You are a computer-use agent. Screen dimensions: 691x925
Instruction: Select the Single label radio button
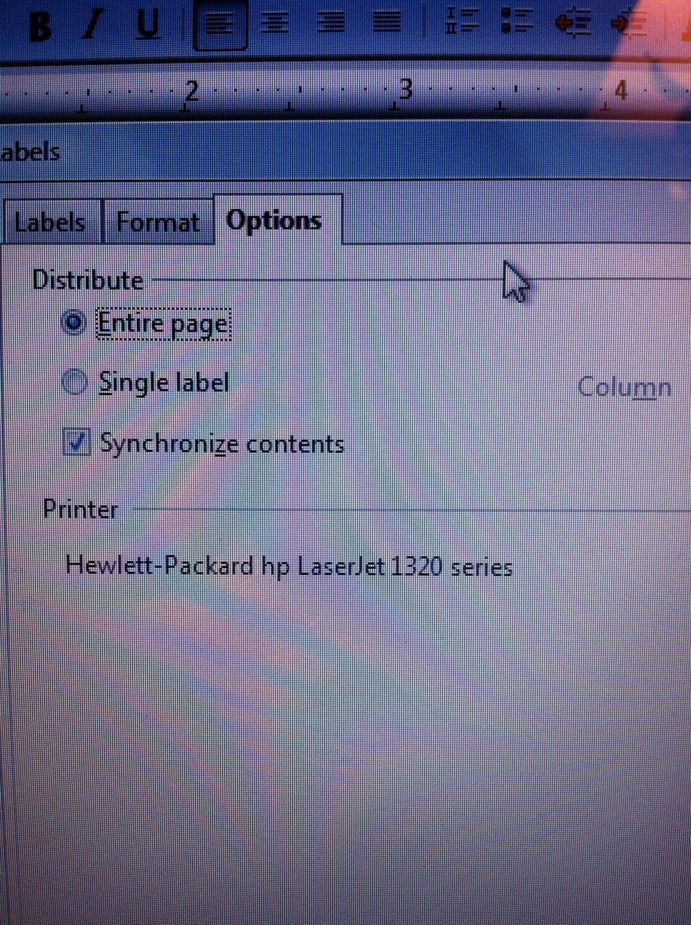75,382
